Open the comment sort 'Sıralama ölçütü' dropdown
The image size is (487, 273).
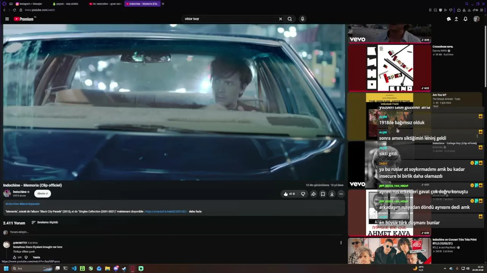click(x=45, y=223)
